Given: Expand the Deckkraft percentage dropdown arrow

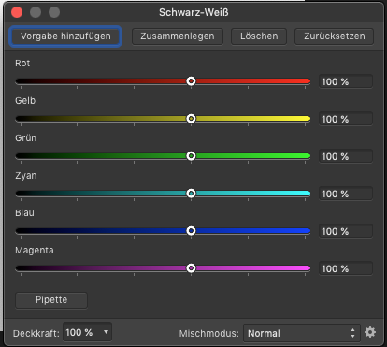Looking at the screenshot, I should tap(106, 332).
